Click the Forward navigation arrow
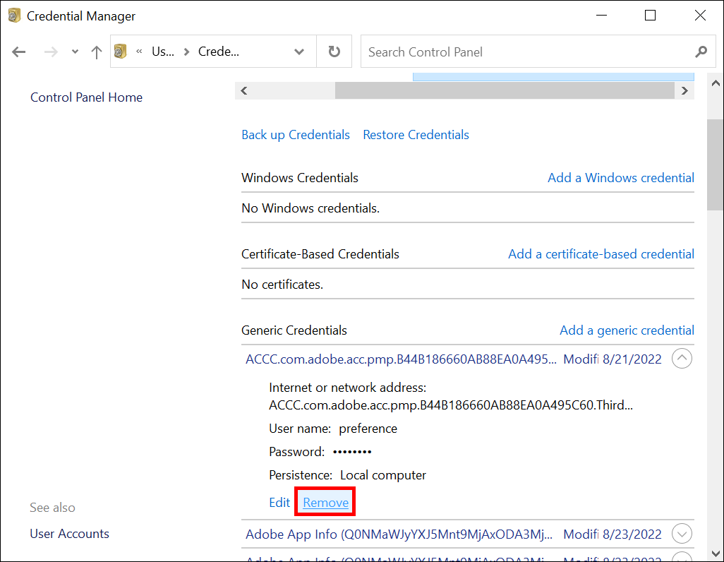Screen dimensions: 724x562 click(51, 52)
